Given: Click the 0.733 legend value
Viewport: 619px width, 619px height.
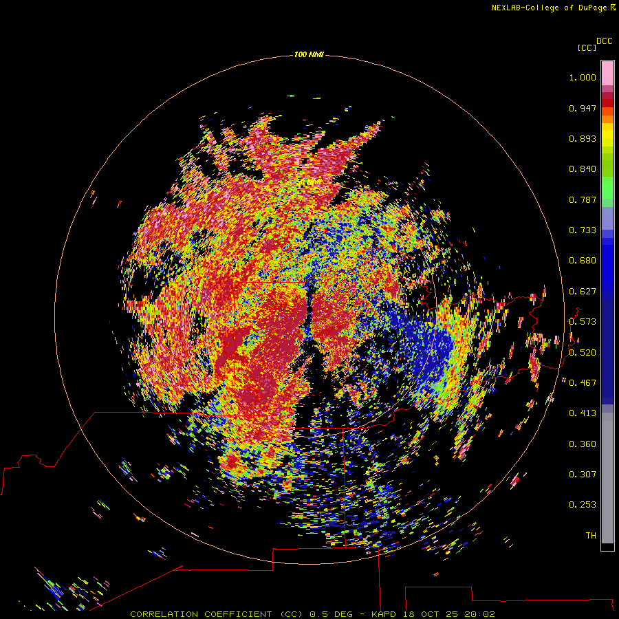Looking at the screenshot, I should [583, 230].
